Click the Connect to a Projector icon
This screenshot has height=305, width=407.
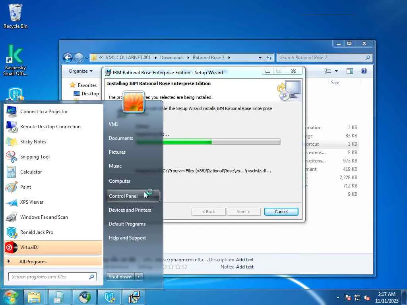[x=12, y=112]
